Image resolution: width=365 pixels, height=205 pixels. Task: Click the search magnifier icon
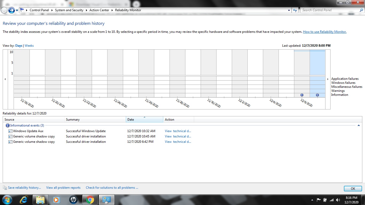tap(361, 10)
